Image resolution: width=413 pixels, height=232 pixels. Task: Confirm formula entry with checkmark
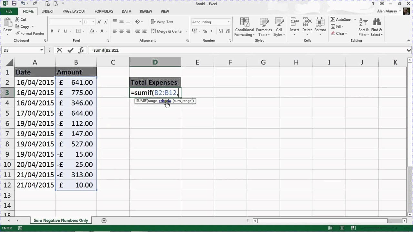tap(70, 50)
